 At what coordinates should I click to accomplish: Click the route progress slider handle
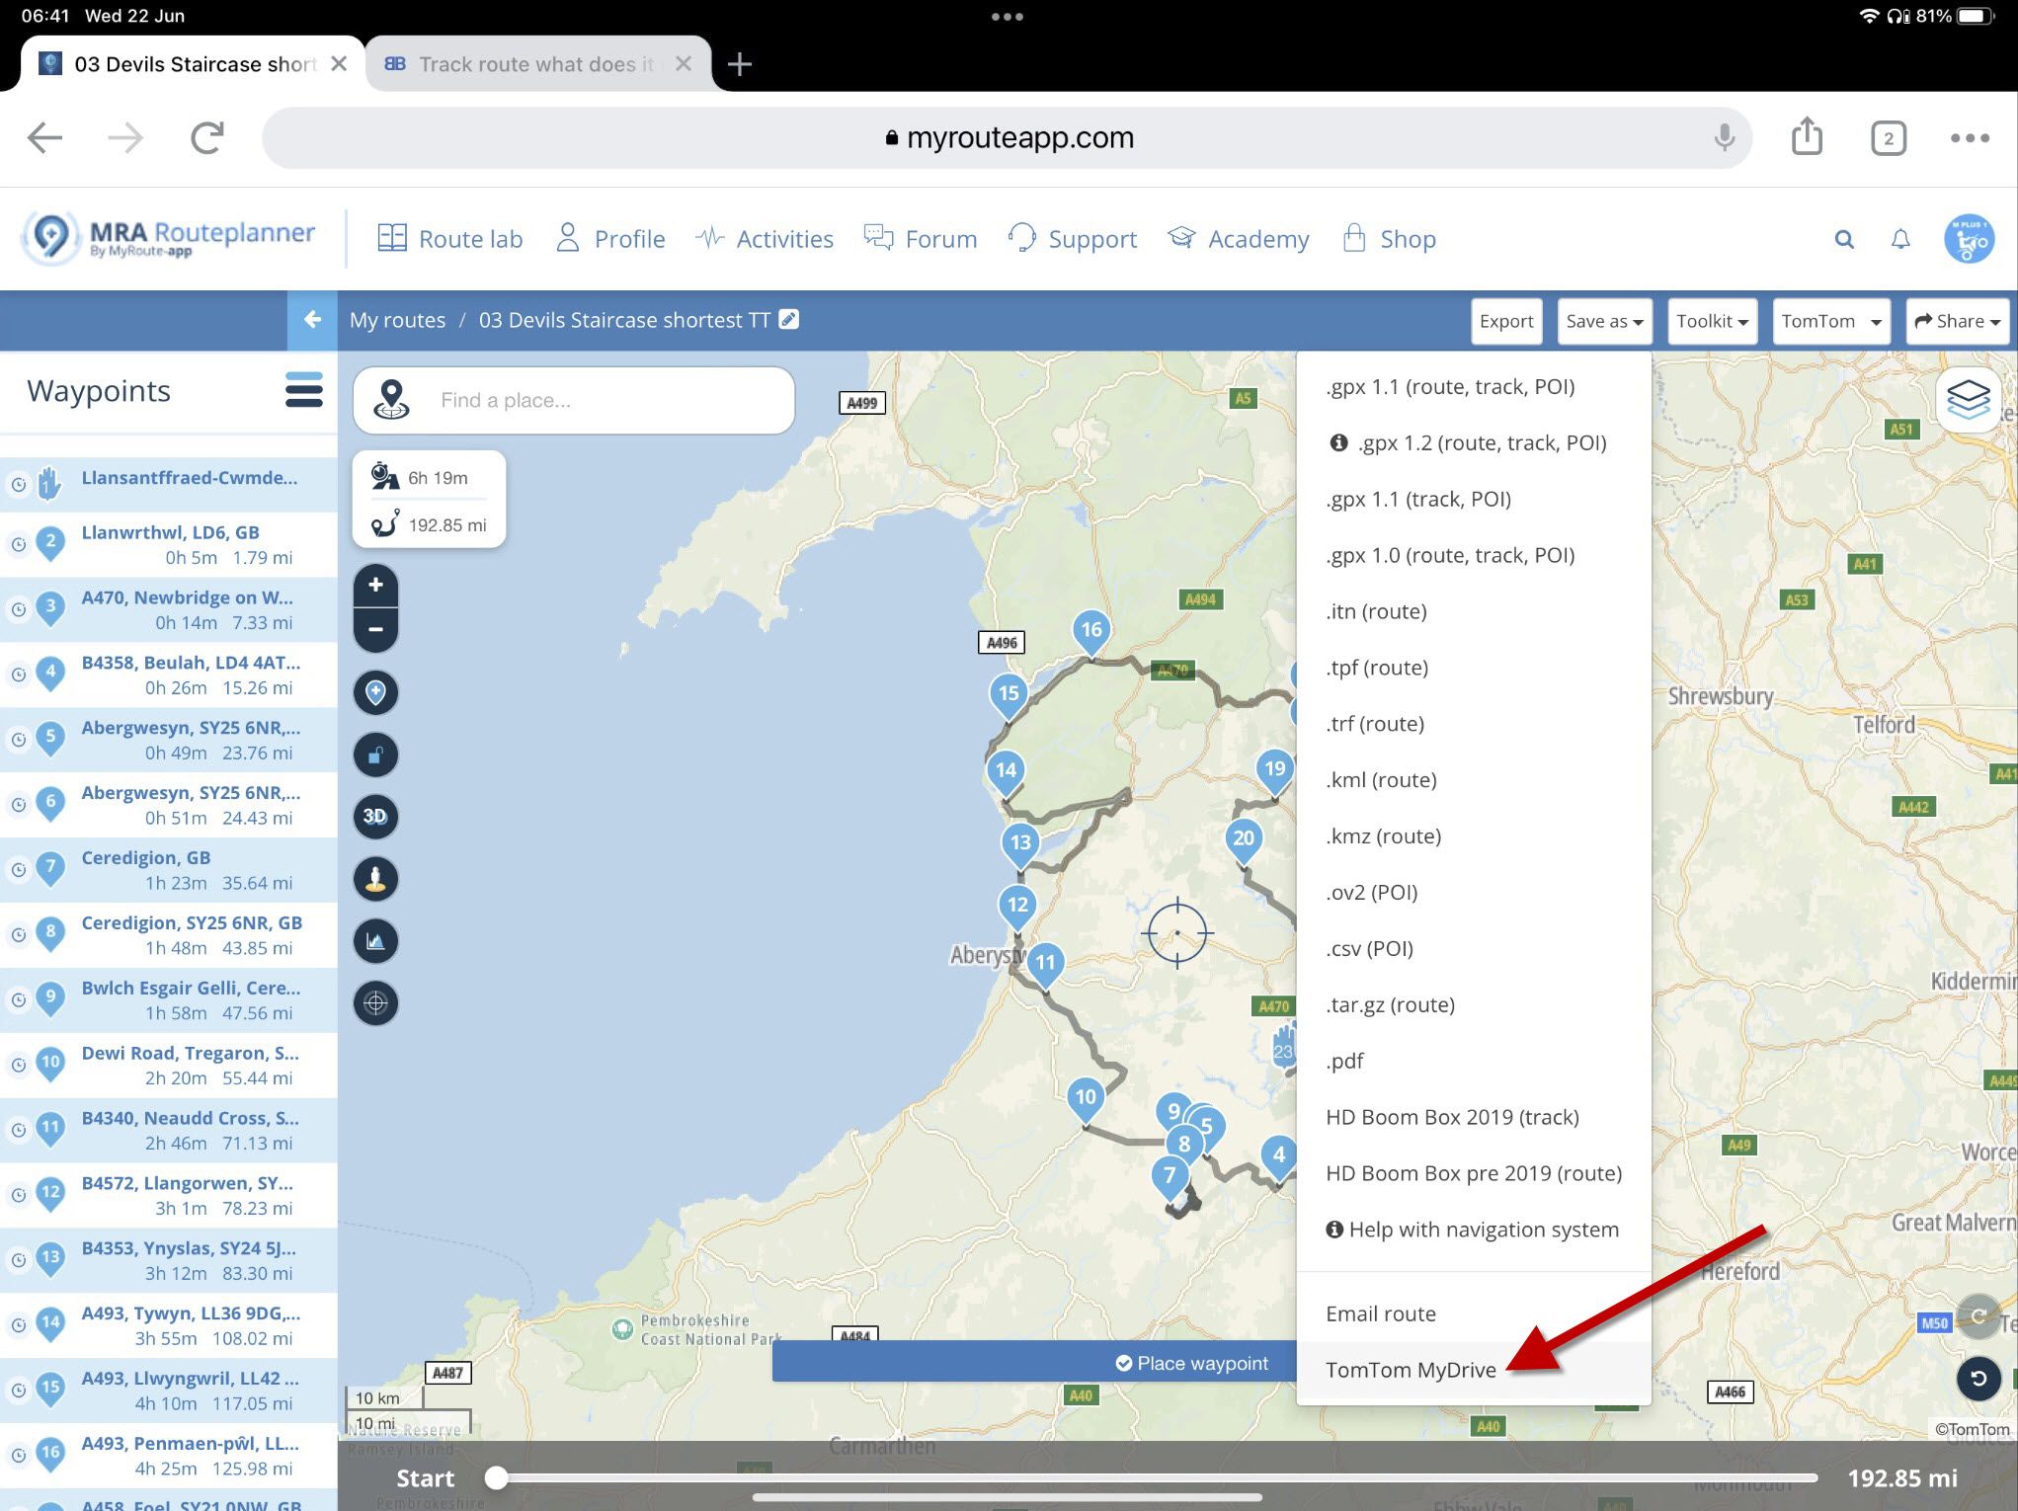(x=496, y=1477)
